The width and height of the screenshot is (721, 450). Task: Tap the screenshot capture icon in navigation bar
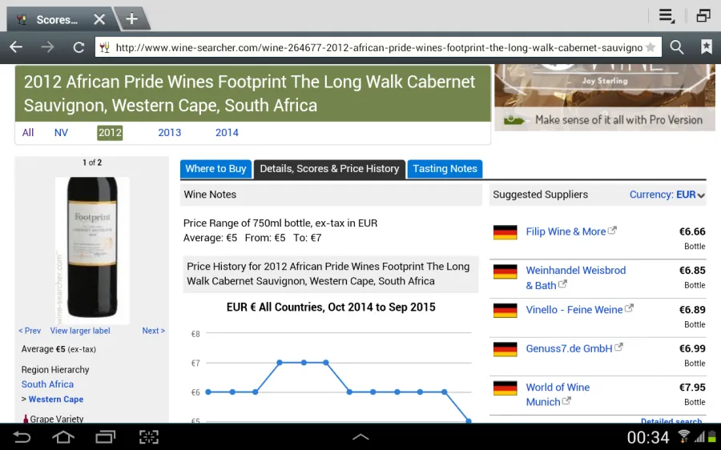tap(148, 436)
